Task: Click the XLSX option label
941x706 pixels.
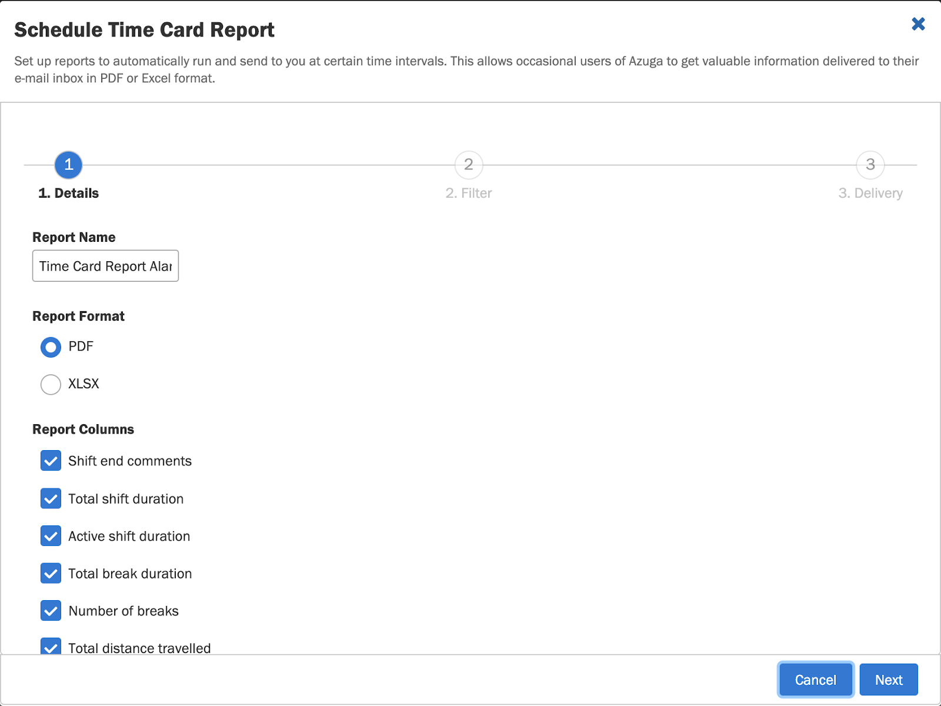Action: coord(84,384)
